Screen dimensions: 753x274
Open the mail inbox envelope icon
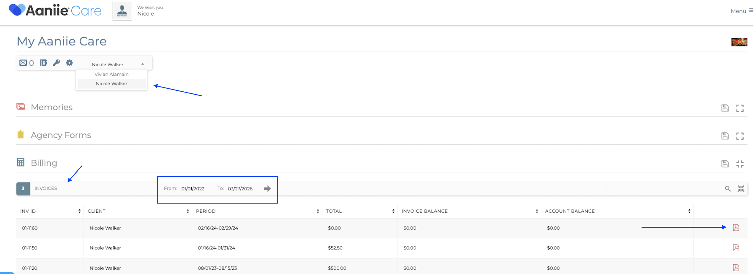point(23,63)
